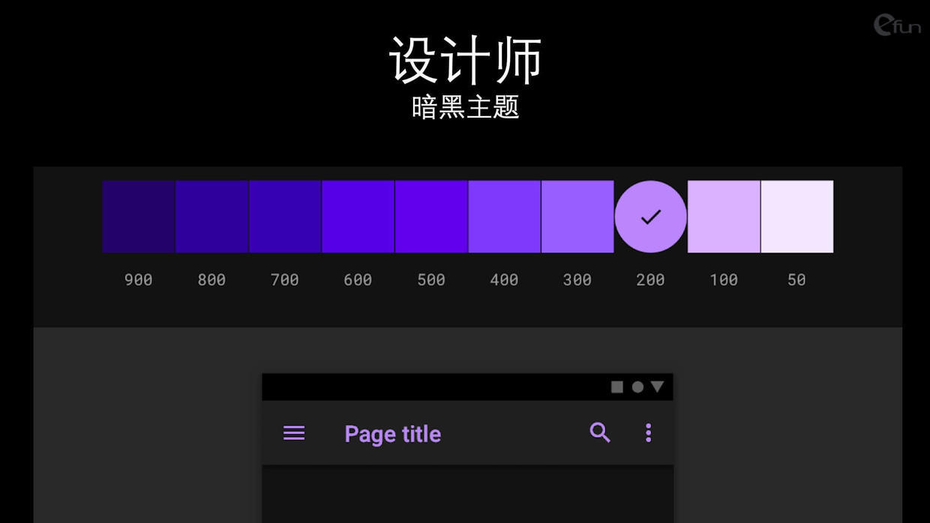Click the checked 200 circular swatch
This screenshot has width=930, height=523.
(651, 217)
